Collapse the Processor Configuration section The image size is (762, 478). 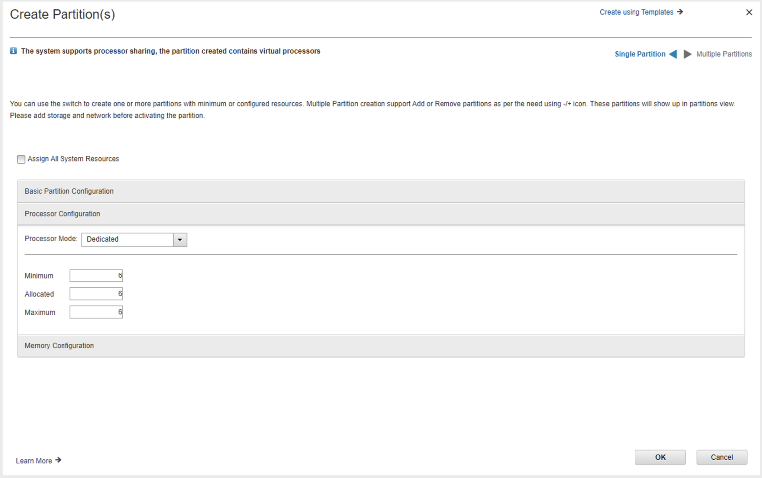click(62, 213)
